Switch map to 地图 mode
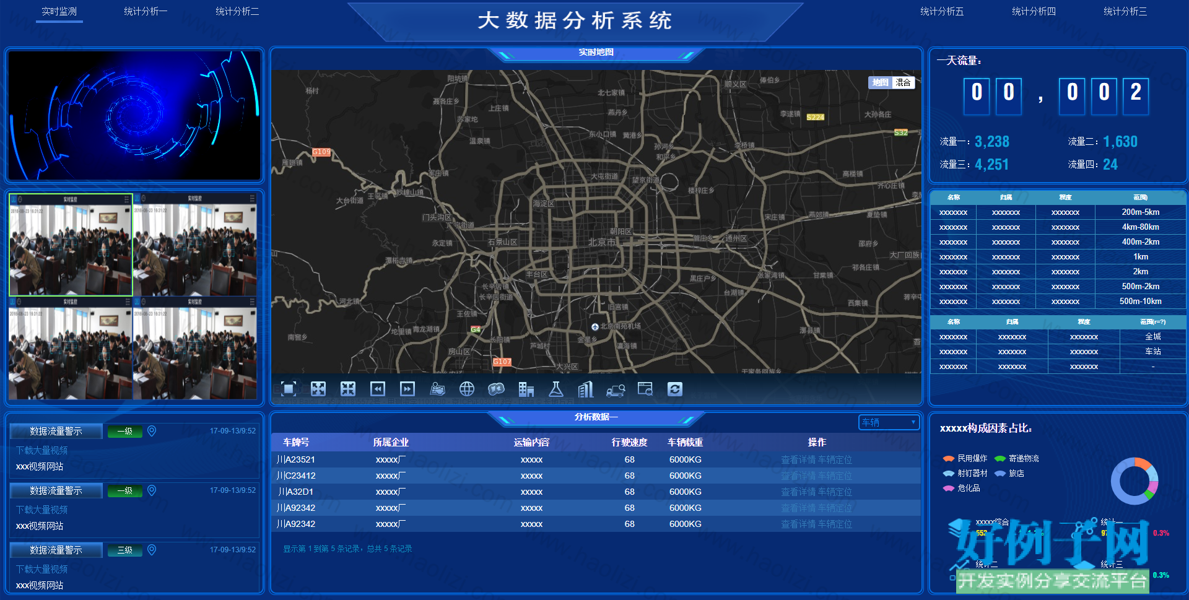Screen dimensions: 1189x600 pyautogui.click(x=880, y=82)
